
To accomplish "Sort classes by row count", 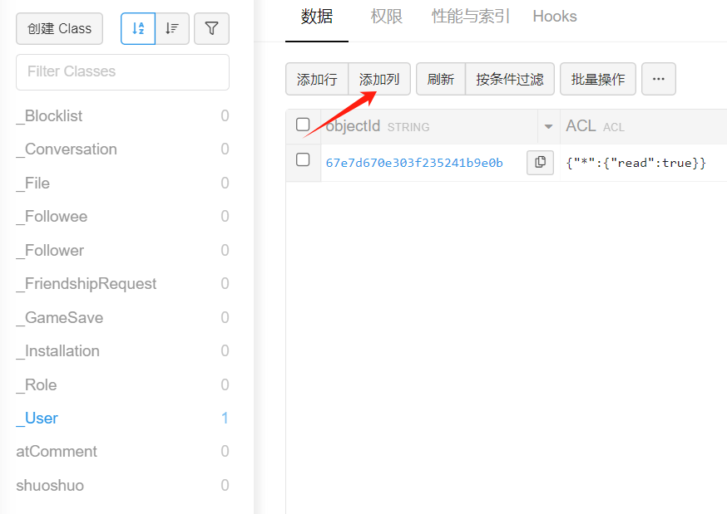I will [172, 28].
